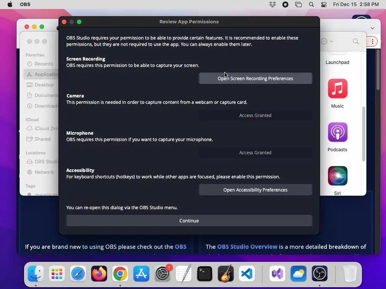The width and height of the screenshot is (386, 289).
Task: Click the chevron at the window's top right
Action: [372, 28]
